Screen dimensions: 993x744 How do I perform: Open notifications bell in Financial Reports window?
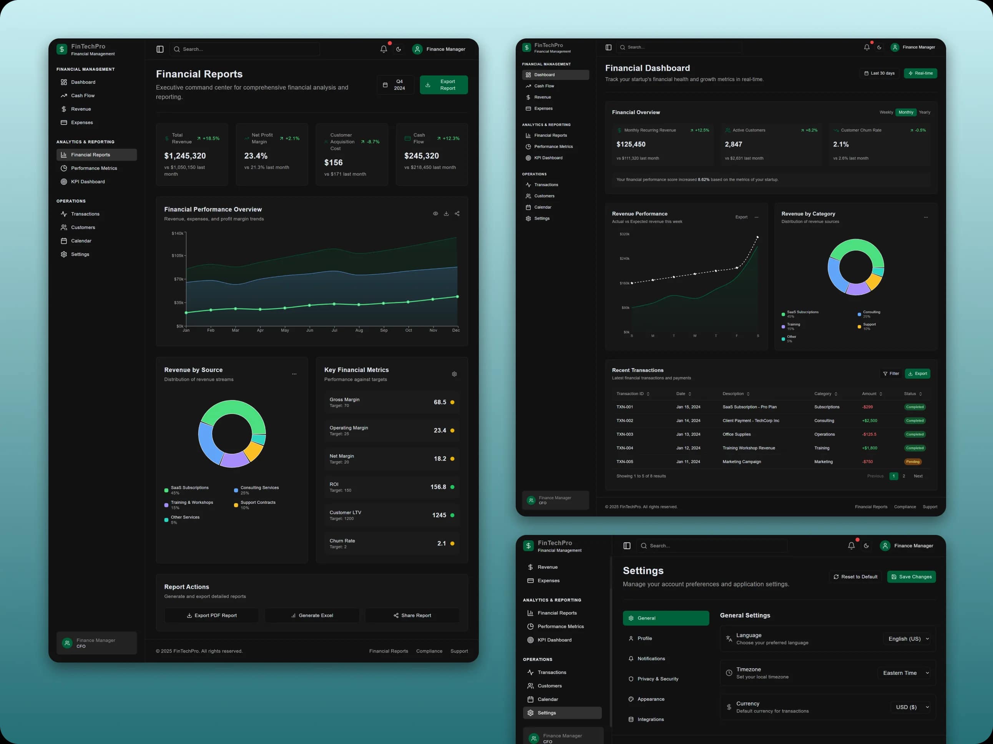click(x=384, y=49)
